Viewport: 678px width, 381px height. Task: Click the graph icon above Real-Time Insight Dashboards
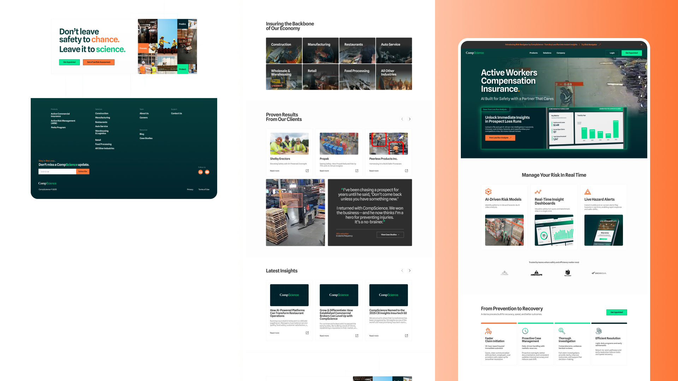(x=538, y=191)
